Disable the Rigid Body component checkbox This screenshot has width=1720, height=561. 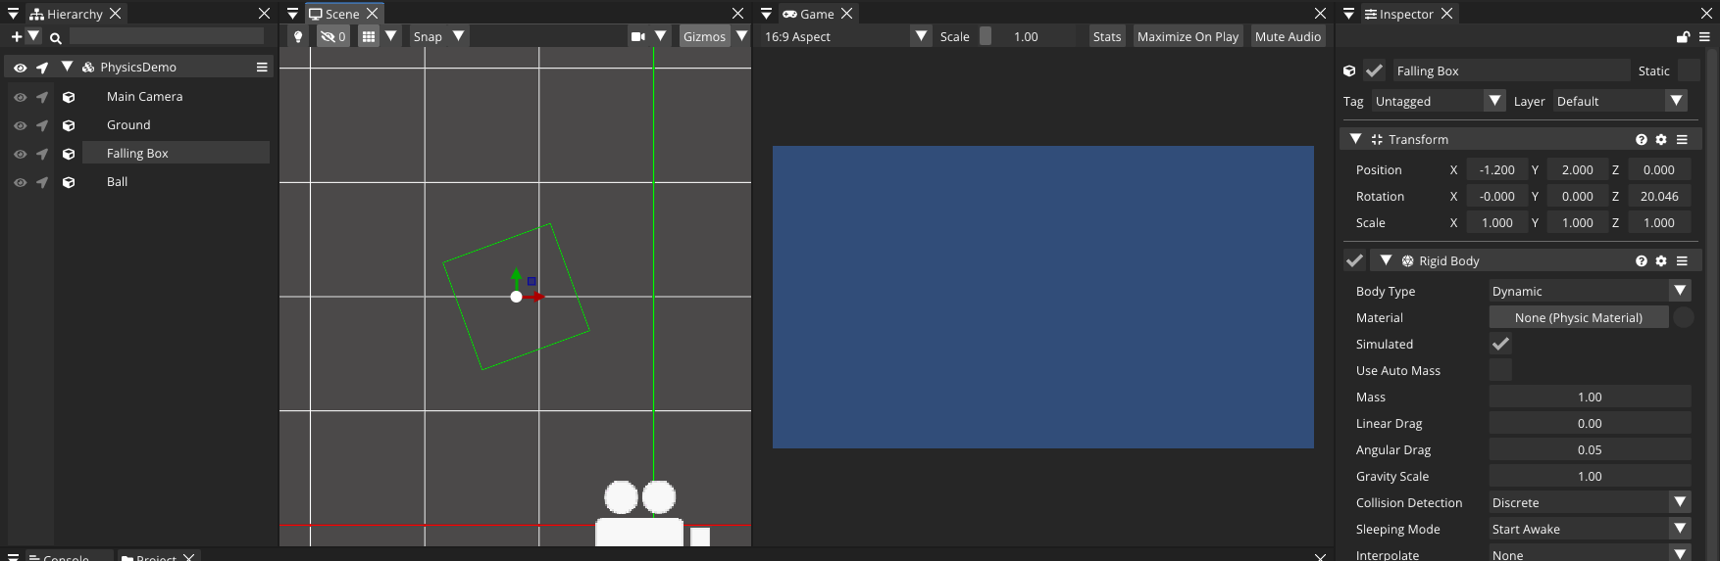point(1354,260)
